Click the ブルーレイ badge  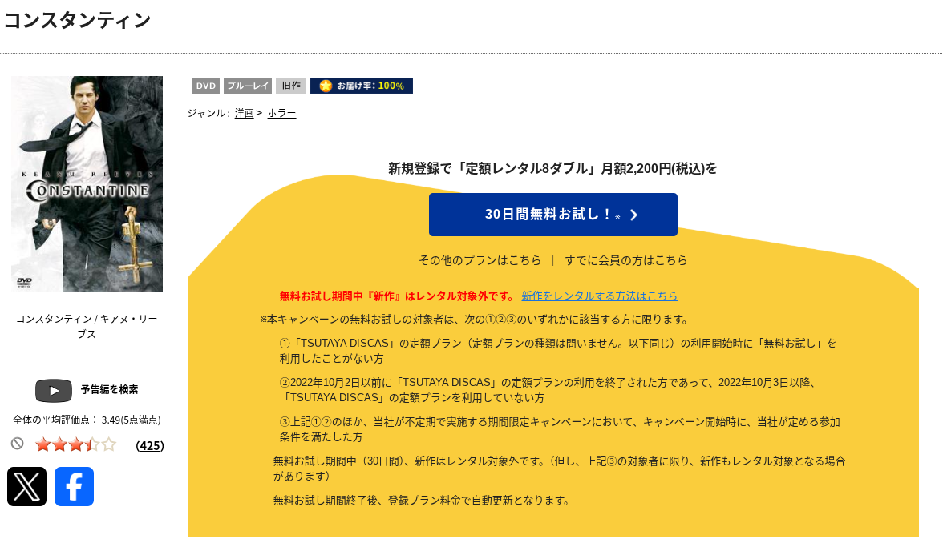(248, 86)
